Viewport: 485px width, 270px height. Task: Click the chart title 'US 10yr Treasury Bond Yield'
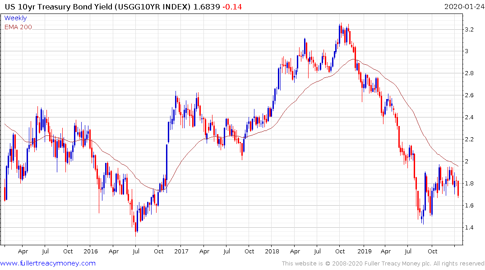[x=59, y=7]
